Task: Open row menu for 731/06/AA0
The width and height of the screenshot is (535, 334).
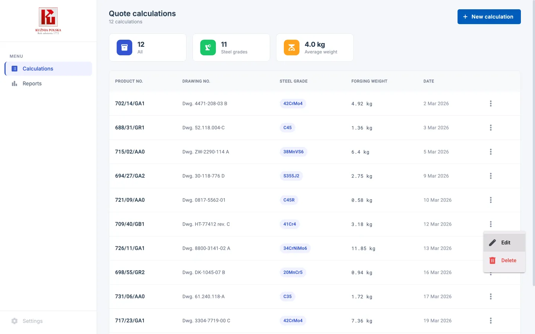Action: tap(491, 297)
